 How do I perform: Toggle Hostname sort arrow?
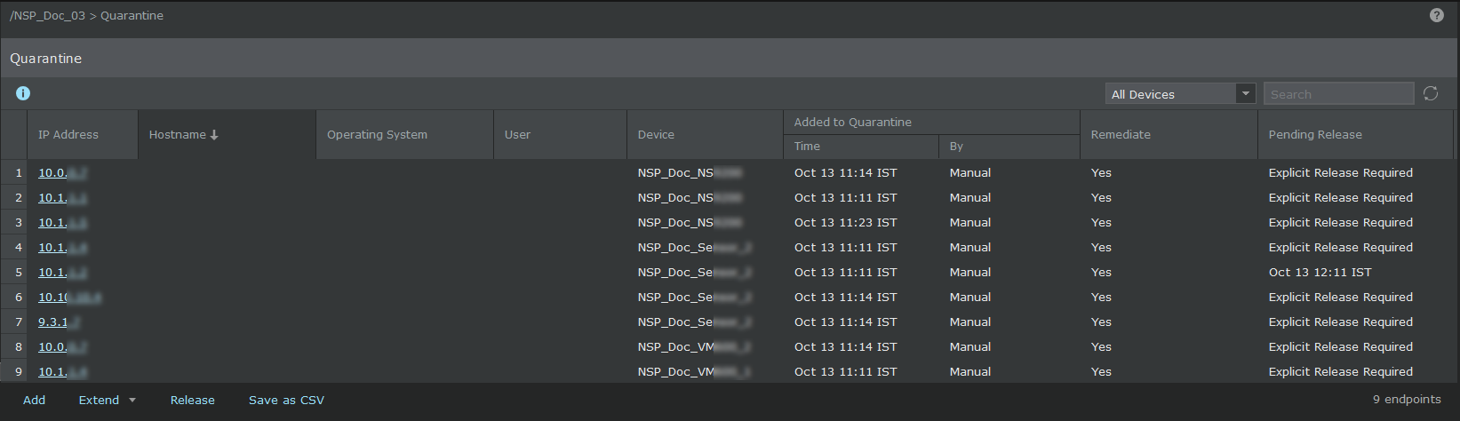pyautogui.click(x=214, y=135)
